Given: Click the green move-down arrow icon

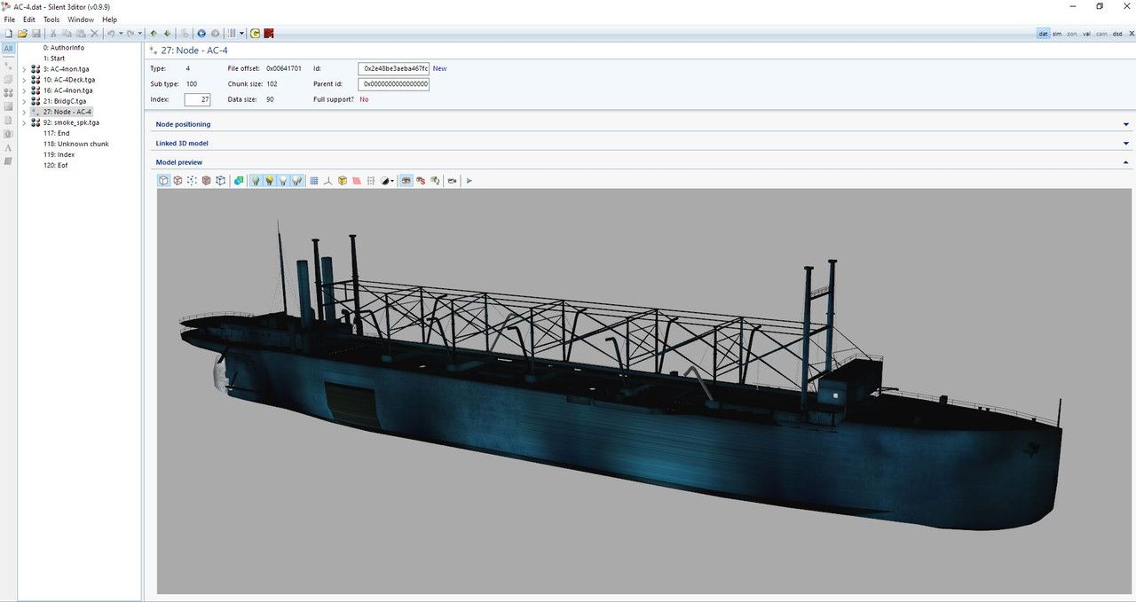Looking at the screenshot, I should pos(167,34).
